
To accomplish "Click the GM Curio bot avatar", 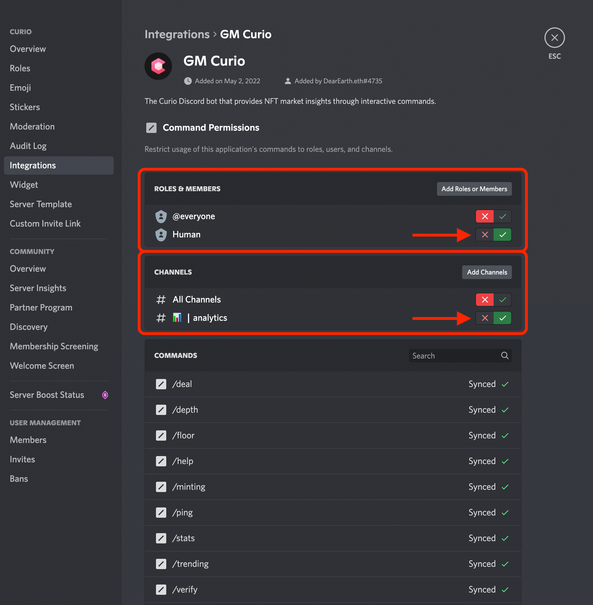I will click(158, 66).
